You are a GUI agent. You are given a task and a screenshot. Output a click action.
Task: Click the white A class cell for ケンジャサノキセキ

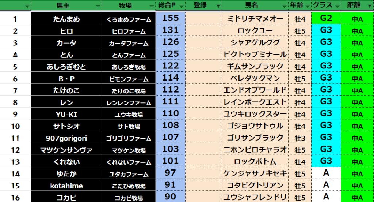[326, 173]
